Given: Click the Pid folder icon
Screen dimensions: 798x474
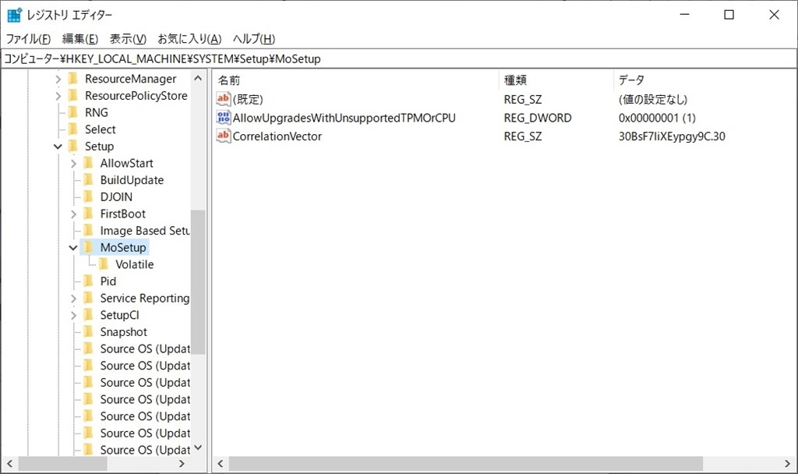Looking at the screenshot, I should click(x=89, y=281).
